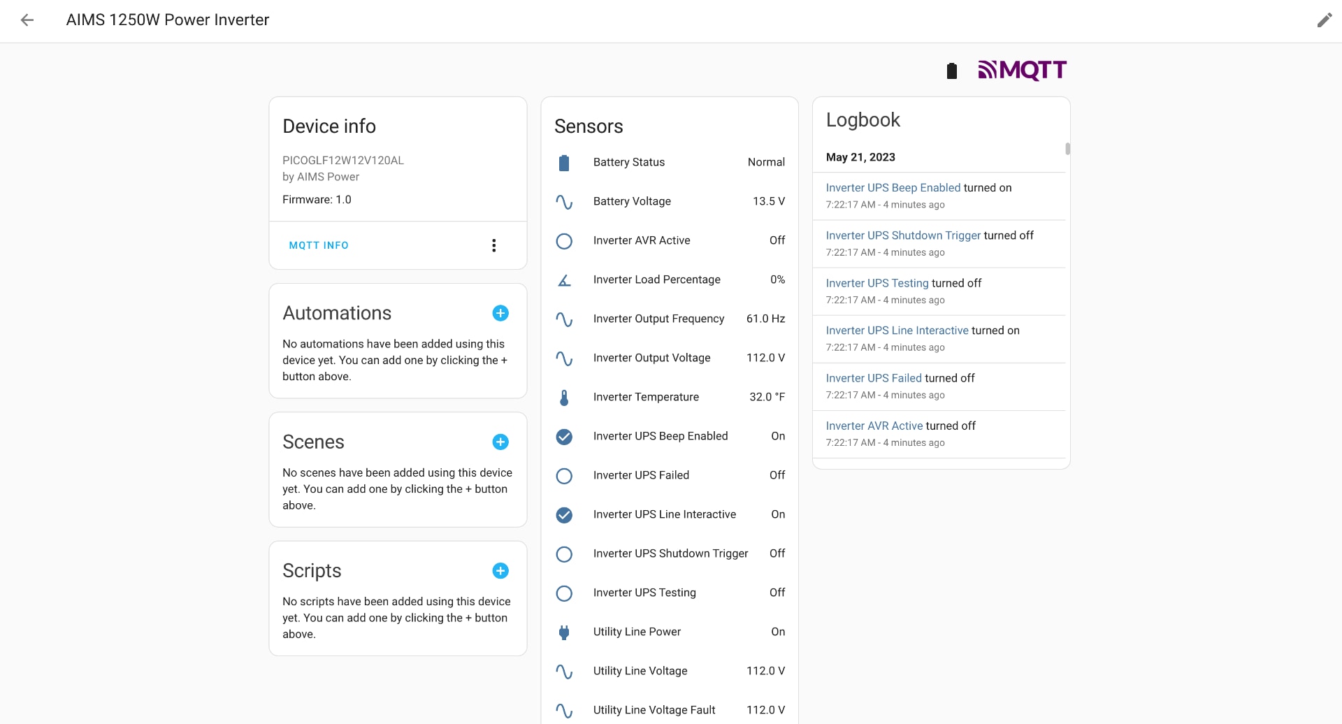Open the Inverter Output Frequency sensor row
This screenshot has height=724, width=1342.
(669, 319)
